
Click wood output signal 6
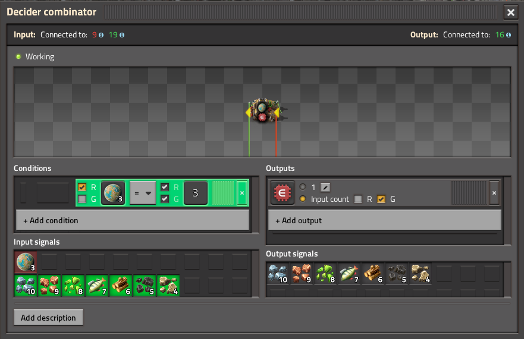click(x=373, y=274)
